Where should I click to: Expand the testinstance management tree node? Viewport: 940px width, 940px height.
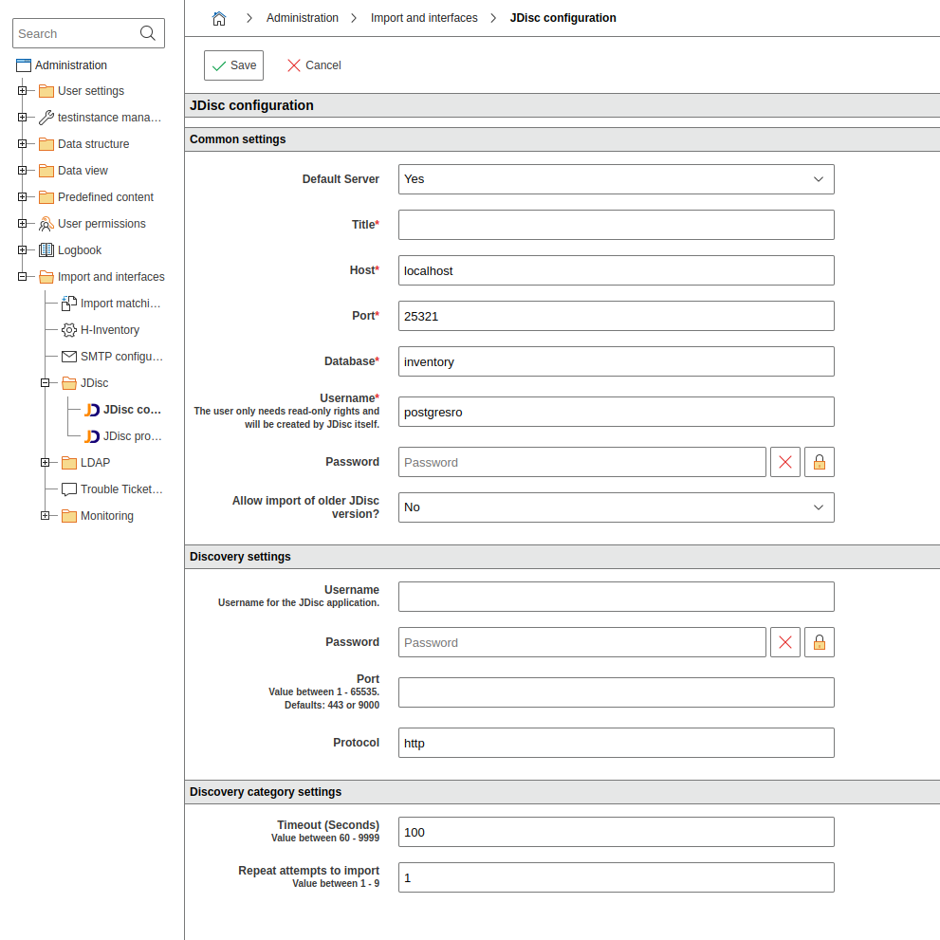pos(22,118)
